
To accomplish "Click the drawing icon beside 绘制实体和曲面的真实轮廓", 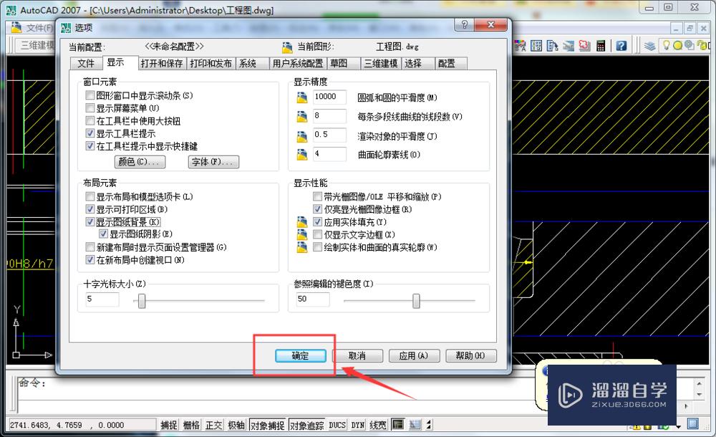I will click(302, 247).
